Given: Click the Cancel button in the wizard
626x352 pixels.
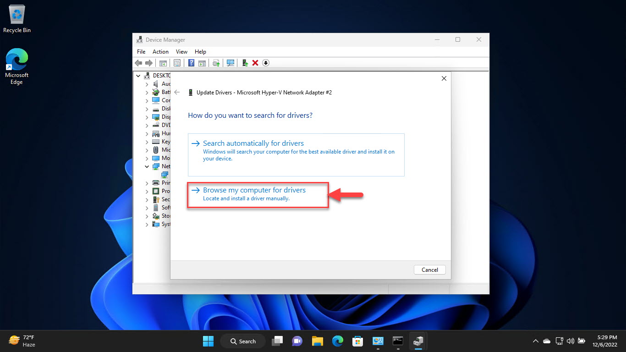Looking at the screenshot, I should pyautogui.click(x=429, y=269).
